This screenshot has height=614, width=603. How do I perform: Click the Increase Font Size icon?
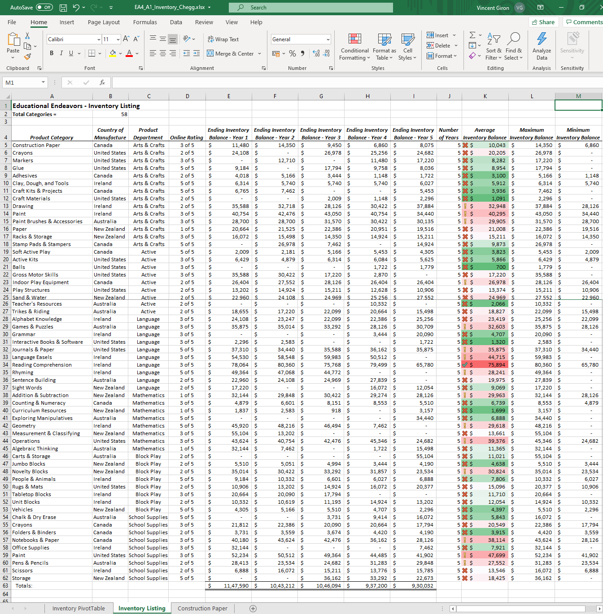point(126,39)
